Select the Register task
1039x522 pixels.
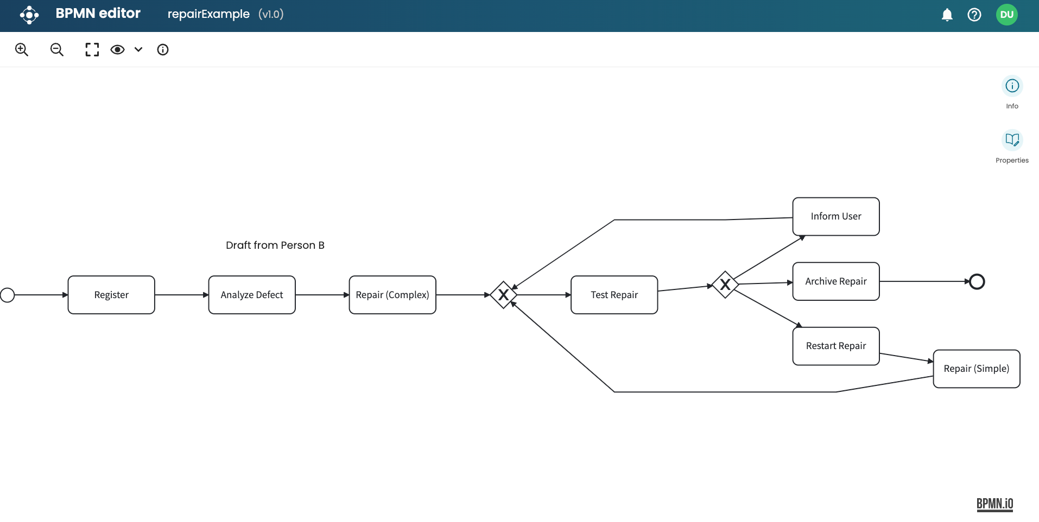111,295
